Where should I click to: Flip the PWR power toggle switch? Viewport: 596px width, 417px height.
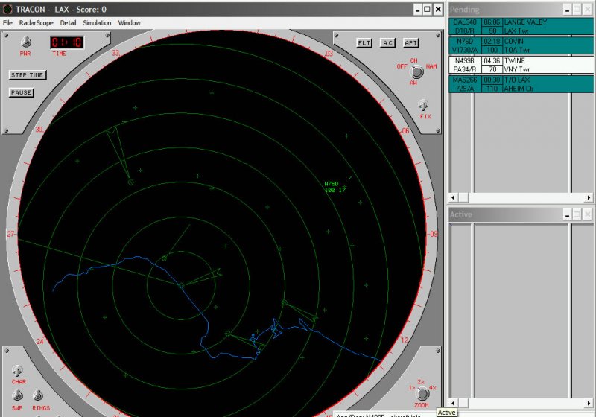(25, 42)
